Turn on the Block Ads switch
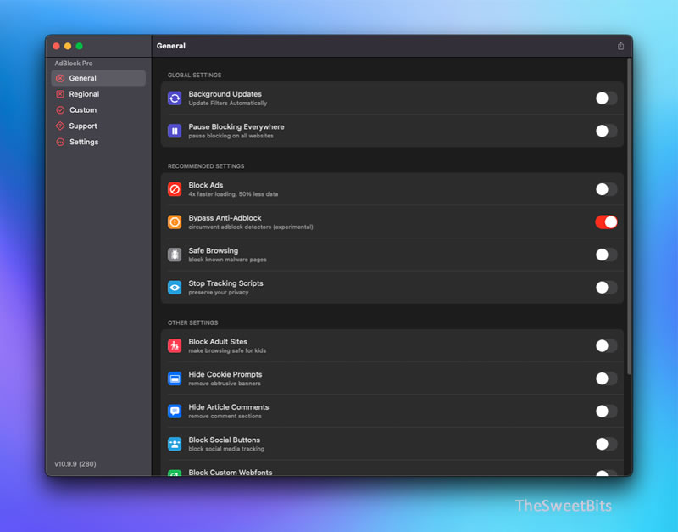Viewport: 678px width, 532px height. coord(606,189)
